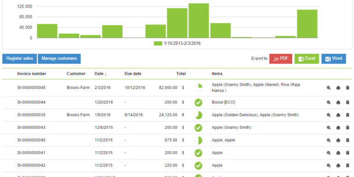This screenshot has height=177, width=354.
Task: Click print icon for invoice SI-0000000040
Action: 338,140
